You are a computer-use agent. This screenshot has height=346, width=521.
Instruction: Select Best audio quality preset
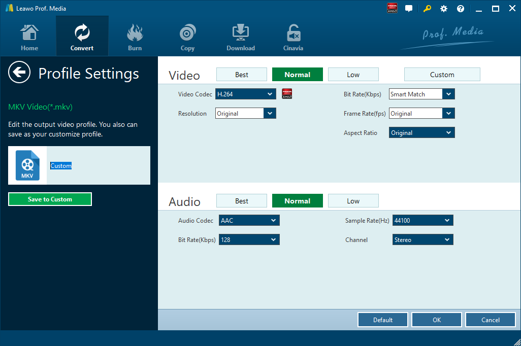point(242,201)
